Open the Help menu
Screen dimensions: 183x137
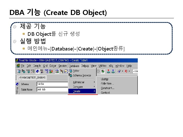pos(129,66)
